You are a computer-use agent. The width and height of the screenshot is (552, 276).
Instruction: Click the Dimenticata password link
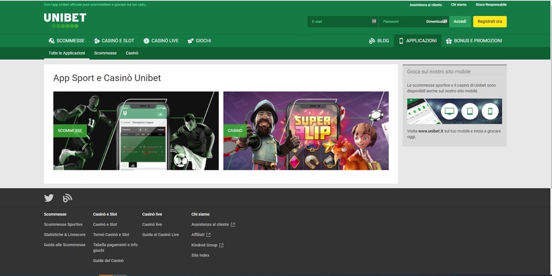click(x=435, y=22)
